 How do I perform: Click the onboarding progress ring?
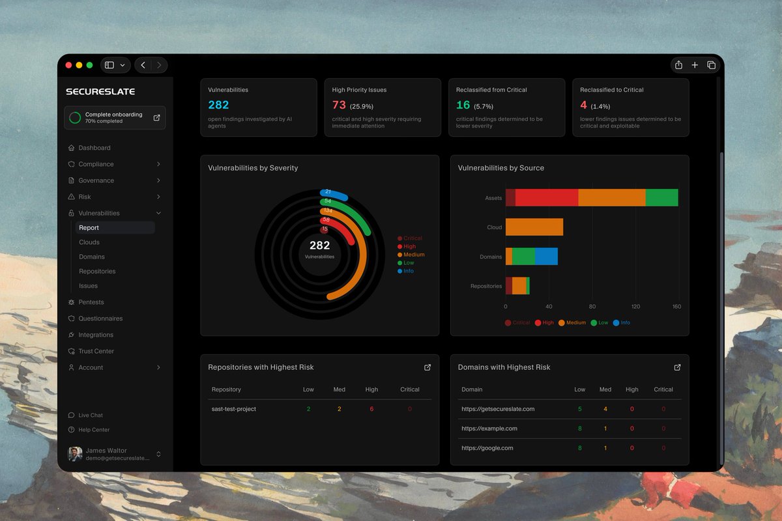(x=75, y=118)
